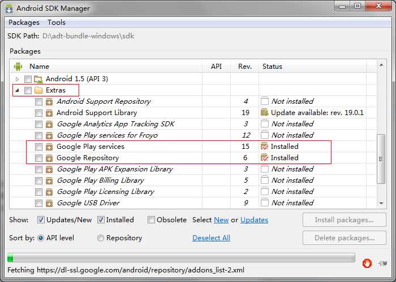Click the package icon beside Google Play services for Froyo
The height and width of the screenshot is (282, 396).
point(49,136)
